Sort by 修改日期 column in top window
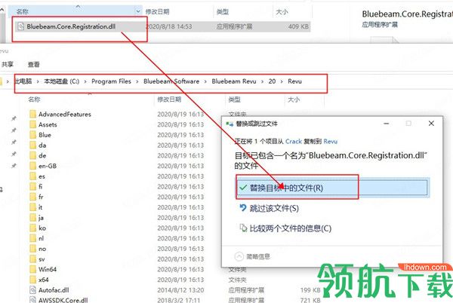Viewport: 453px width, 303px height. [x=158, y=12]
